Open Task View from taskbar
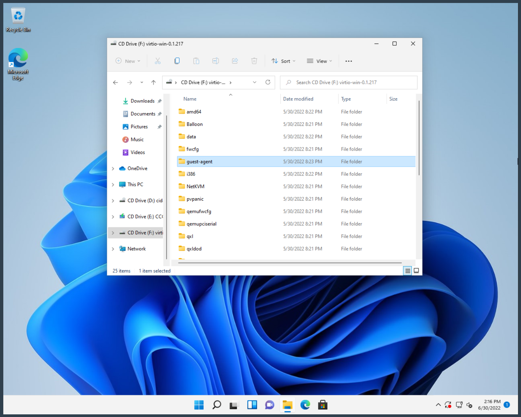Image resolution: width=521 pixels, height=417 pixels. click(x=234, y=405)
